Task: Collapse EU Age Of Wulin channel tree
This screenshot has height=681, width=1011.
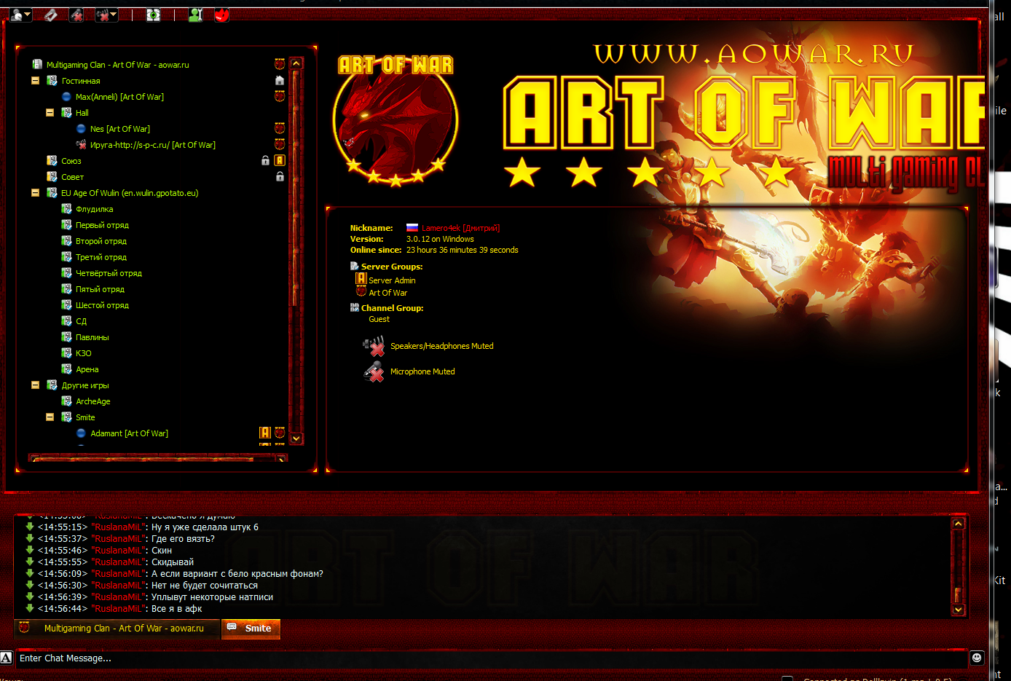Action: (35, 193)
